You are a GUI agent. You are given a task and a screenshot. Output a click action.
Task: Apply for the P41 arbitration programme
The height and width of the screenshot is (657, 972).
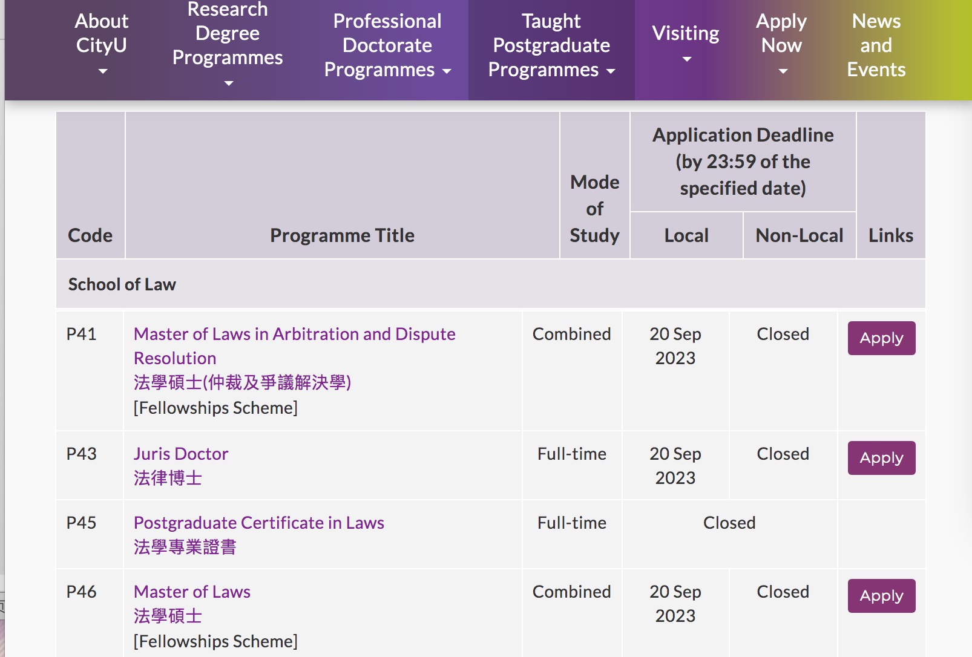(x=881, y=338)
